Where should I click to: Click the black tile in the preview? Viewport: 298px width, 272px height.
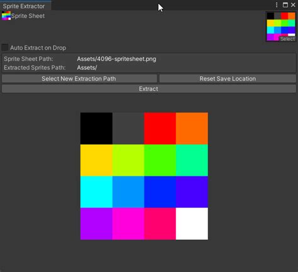96,128
